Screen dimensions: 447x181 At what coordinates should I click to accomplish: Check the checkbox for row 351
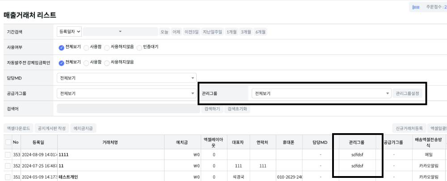point(8,177)
